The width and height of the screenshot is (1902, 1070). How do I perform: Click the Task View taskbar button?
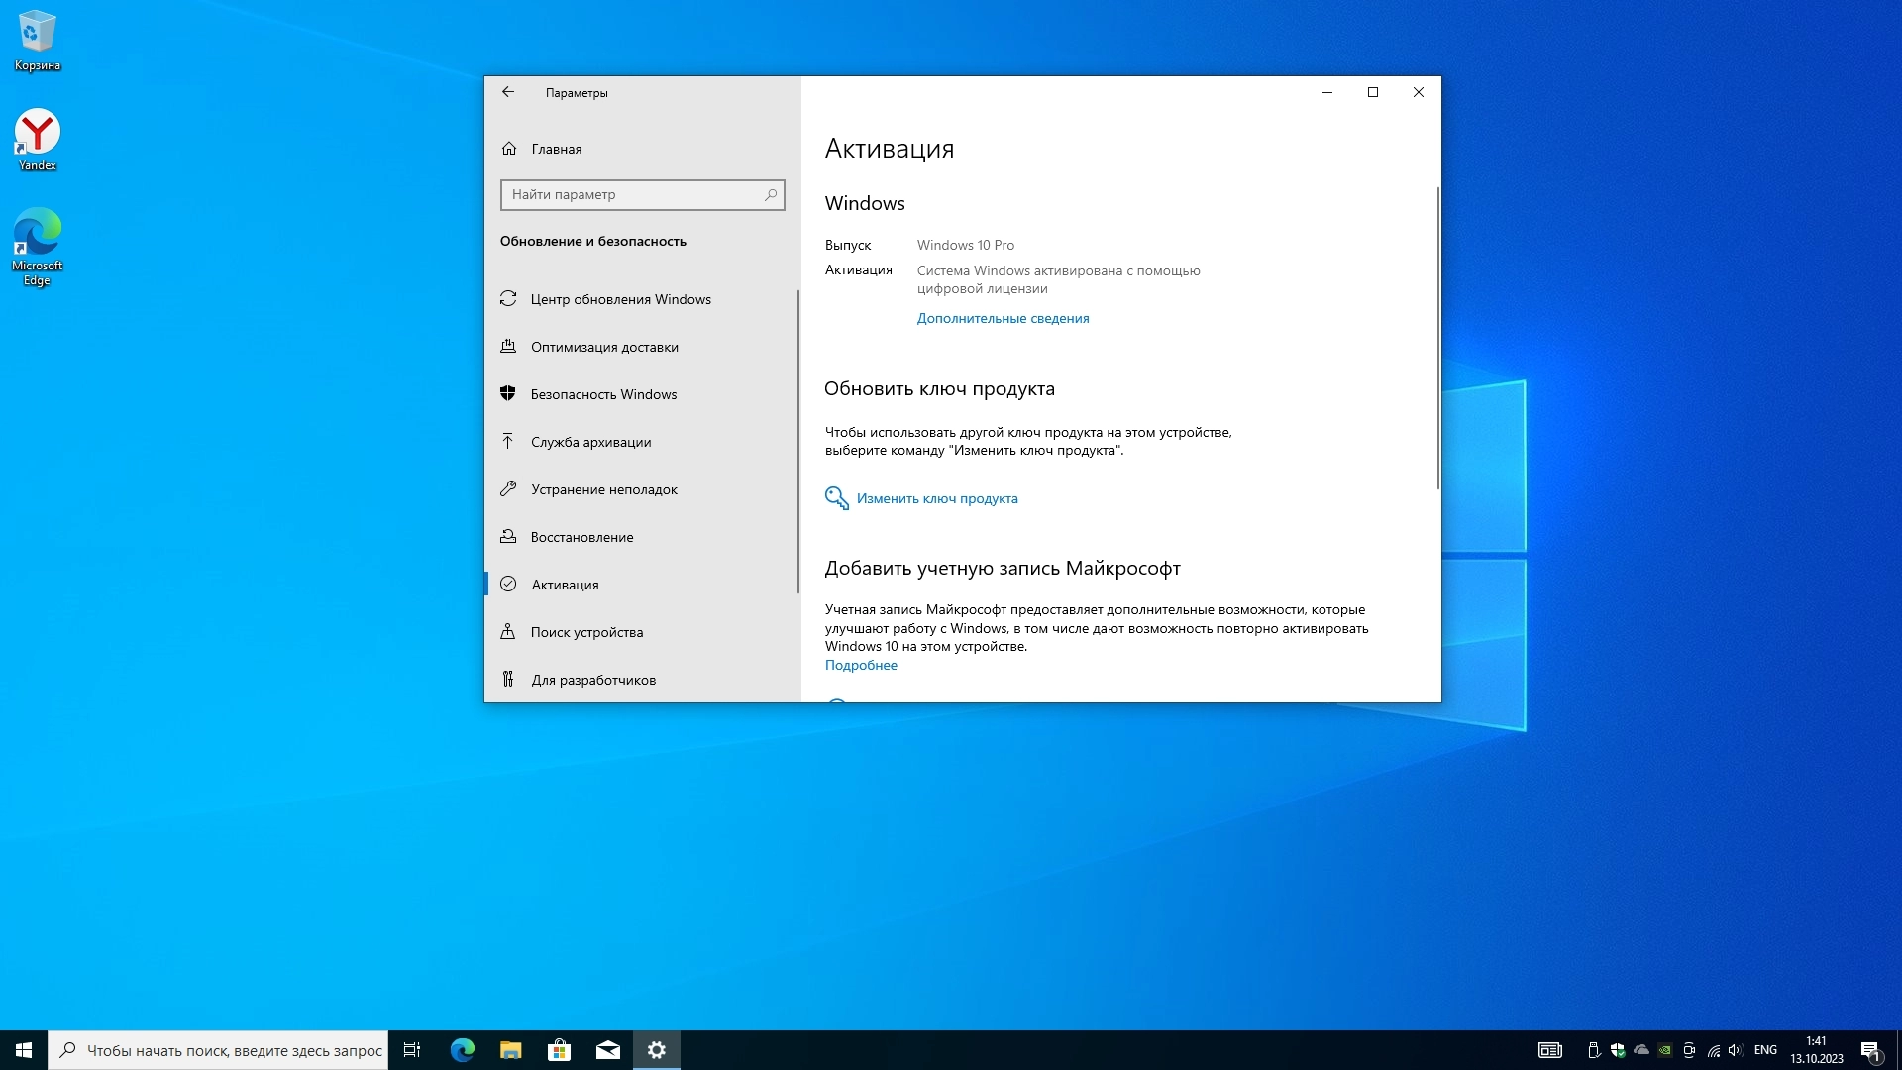click(412, 1050)
